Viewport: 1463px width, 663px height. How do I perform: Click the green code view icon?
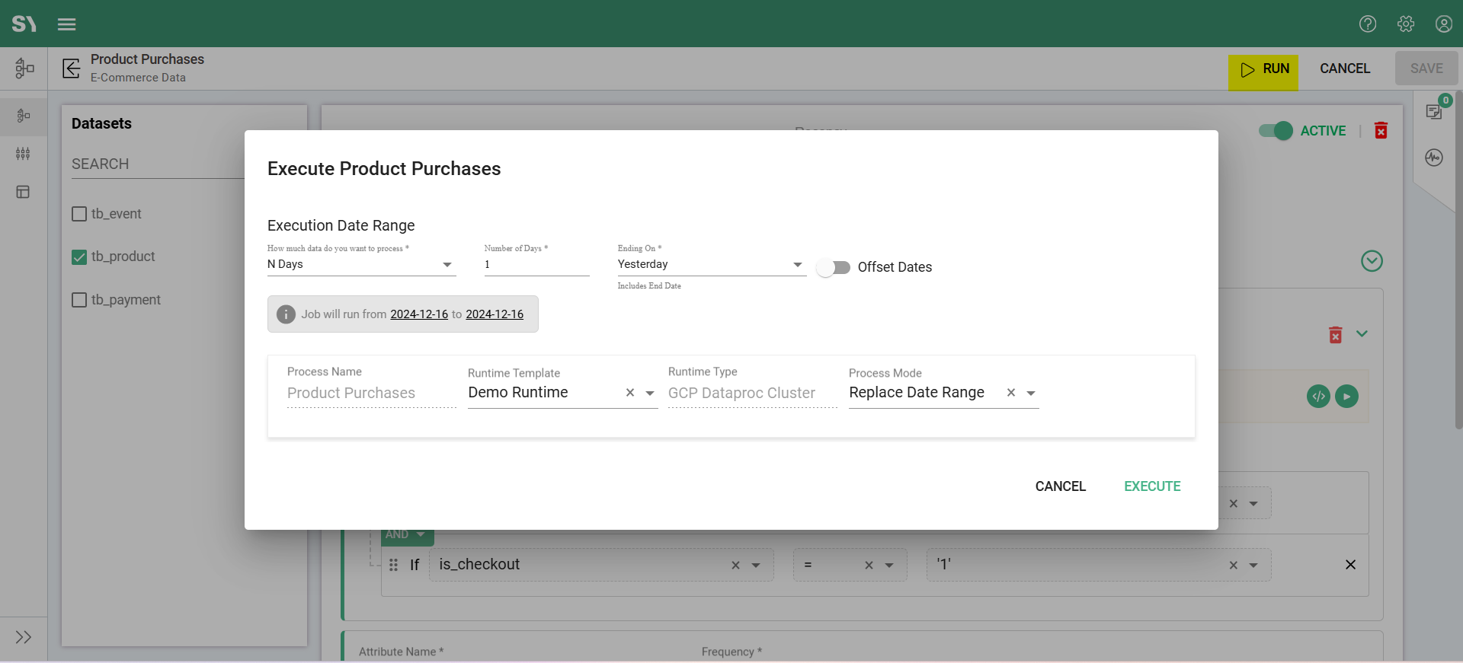(1318, 397)
